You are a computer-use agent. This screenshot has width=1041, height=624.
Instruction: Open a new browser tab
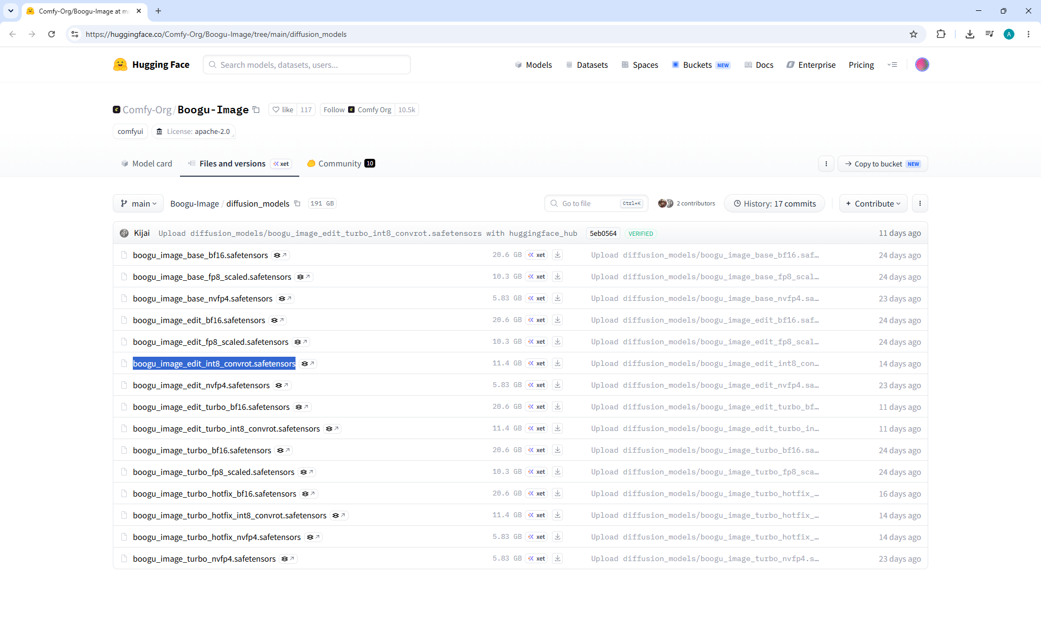click(x=158, y=11)
